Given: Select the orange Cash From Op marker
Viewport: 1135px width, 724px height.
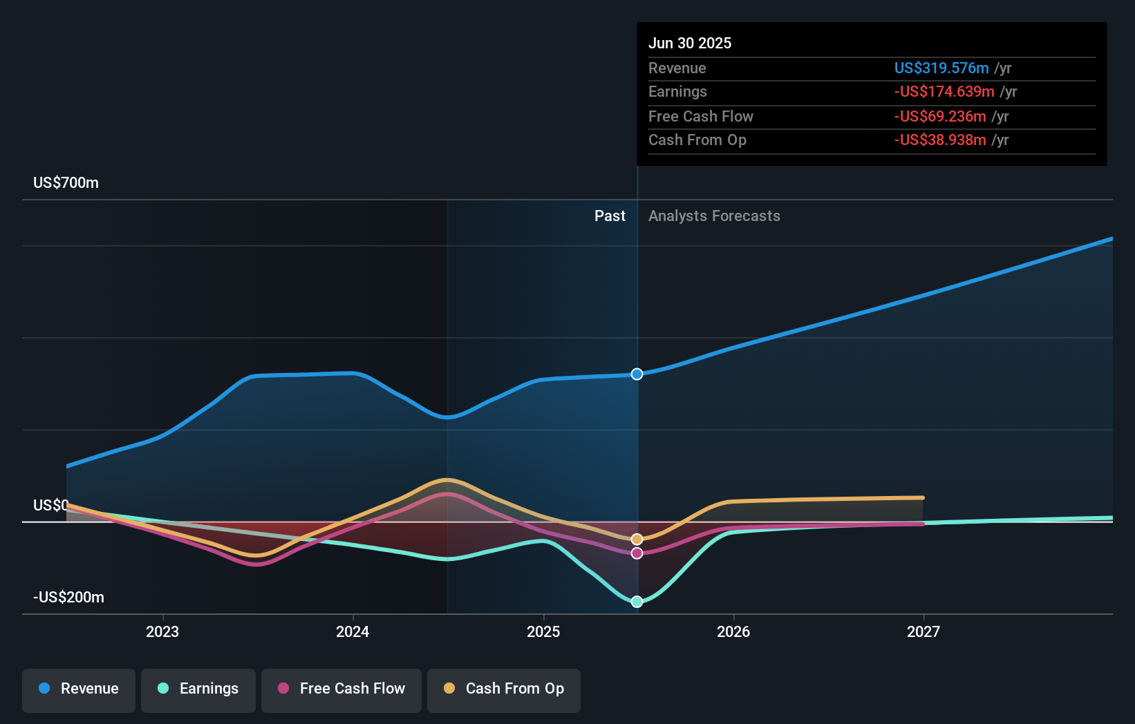Looking at the screenshot, I should pyautogui.click(x=637, y=539).
